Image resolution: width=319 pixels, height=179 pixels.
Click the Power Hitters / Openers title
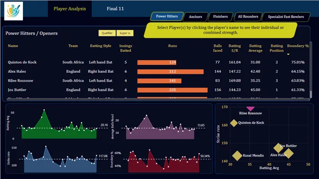(x=31, y=33)
